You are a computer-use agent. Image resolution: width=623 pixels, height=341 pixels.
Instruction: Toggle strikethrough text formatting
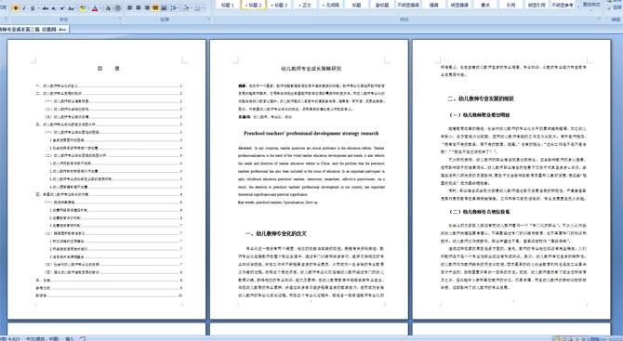46,8
